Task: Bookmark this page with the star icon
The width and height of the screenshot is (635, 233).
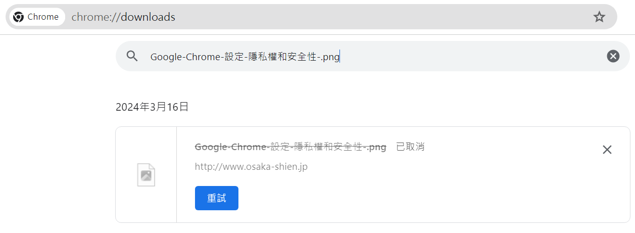Action: pyautogui.click(x=599, y=17)
